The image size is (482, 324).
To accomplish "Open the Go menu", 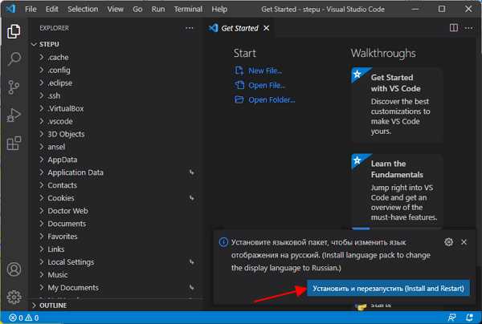I will [137, 9].
